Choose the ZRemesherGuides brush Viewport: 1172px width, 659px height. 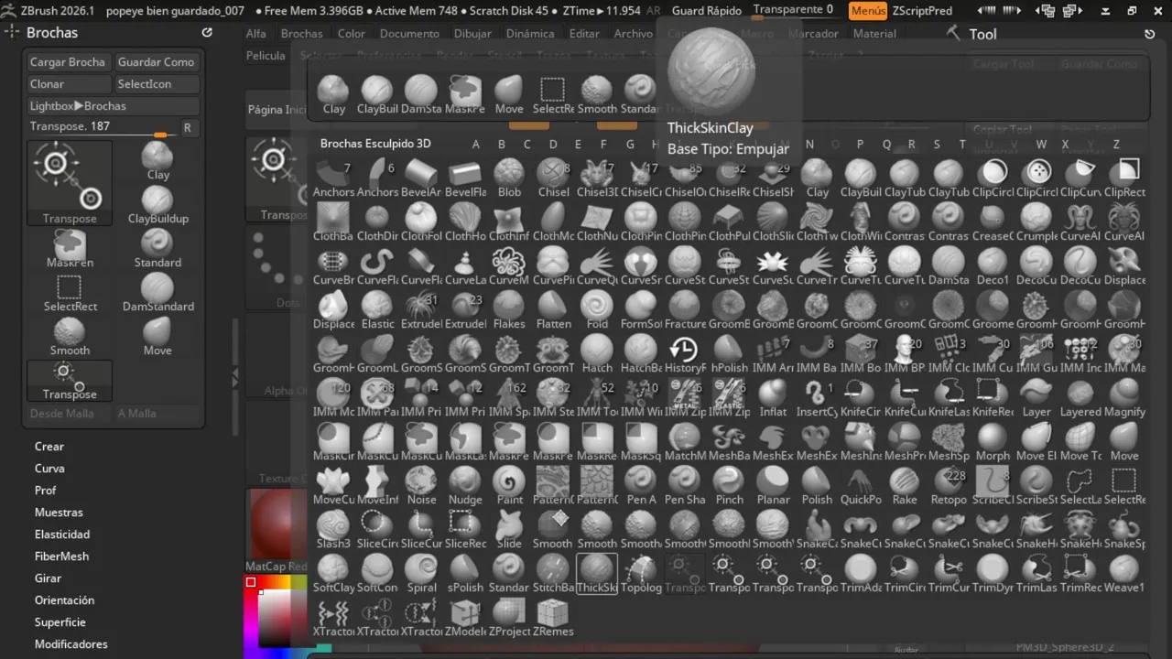[553, 616]
